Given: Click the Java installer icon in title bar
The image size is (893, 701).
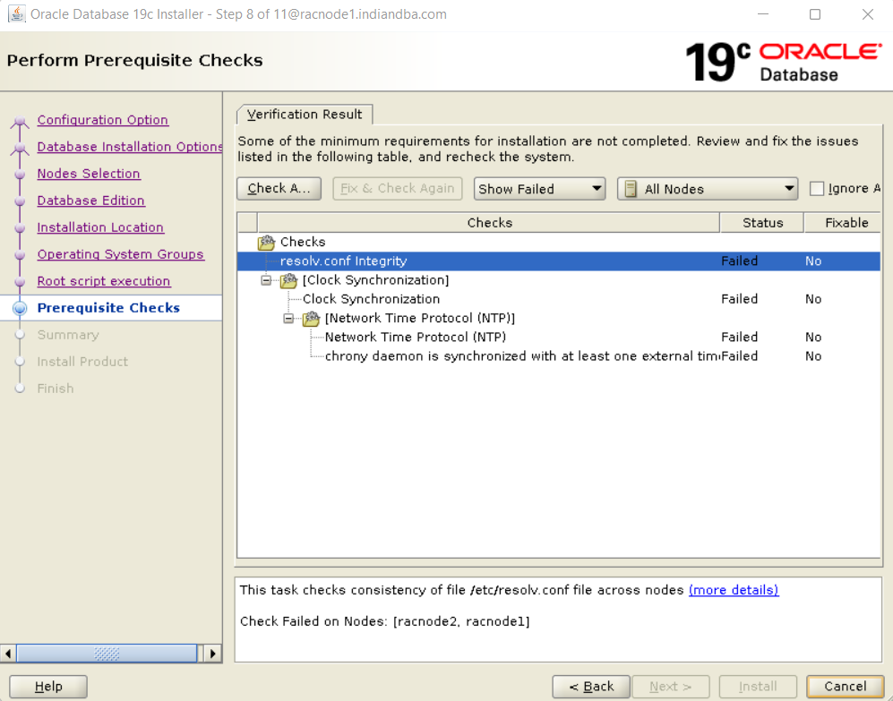Looking at the screenshot, I should (16, 13).
